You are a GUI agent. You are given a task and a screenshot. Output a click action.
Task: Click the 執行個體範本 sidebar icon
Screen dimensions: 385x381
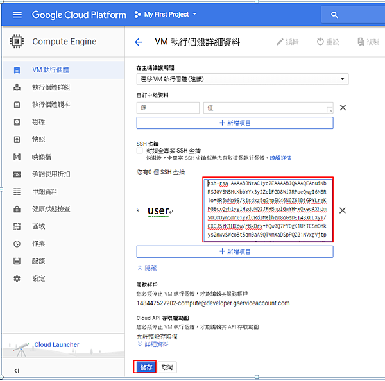pyautogui.click(x=17, y=105)
